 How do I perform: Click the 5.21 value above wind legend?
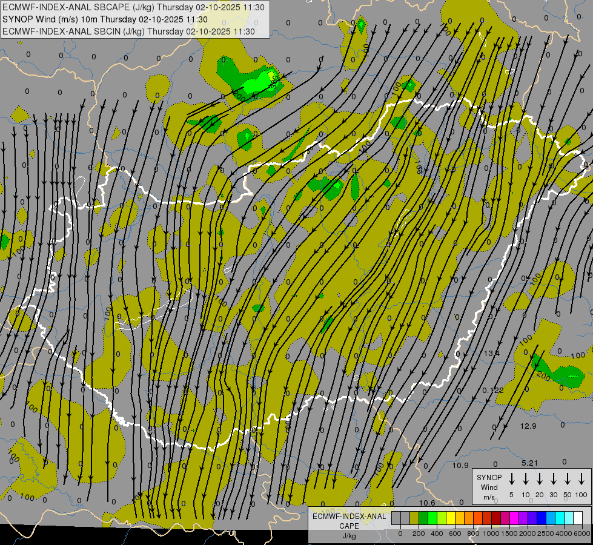tap(529, 463)
